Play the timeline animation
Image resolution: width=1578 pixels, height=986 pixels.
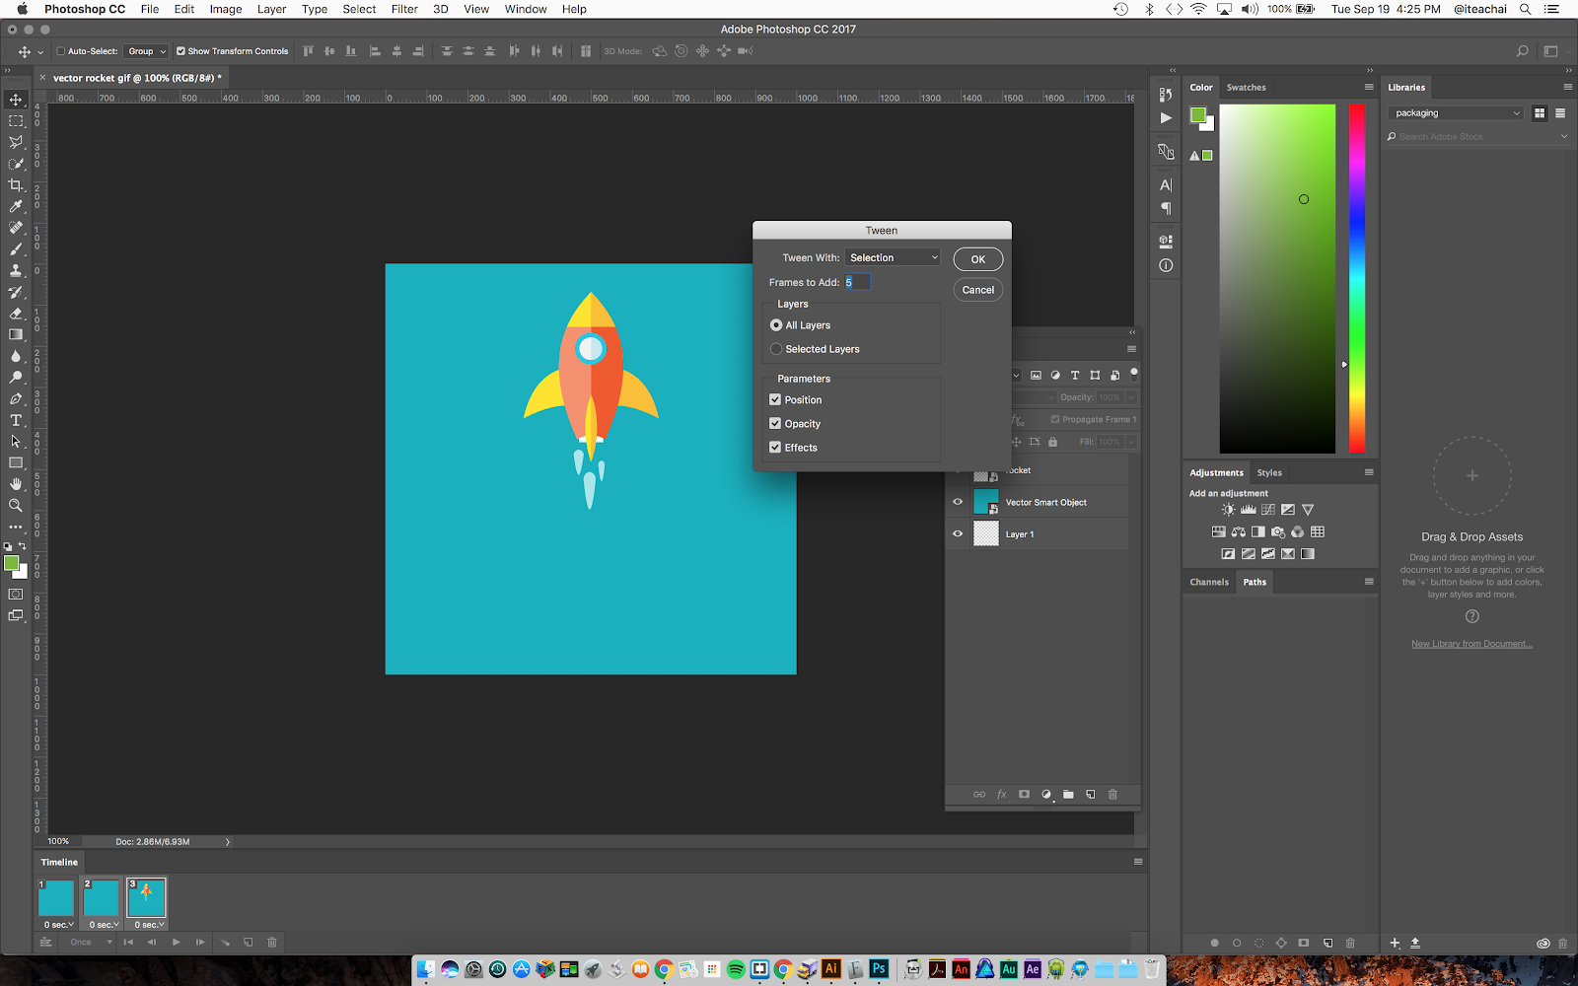(177, 943)
